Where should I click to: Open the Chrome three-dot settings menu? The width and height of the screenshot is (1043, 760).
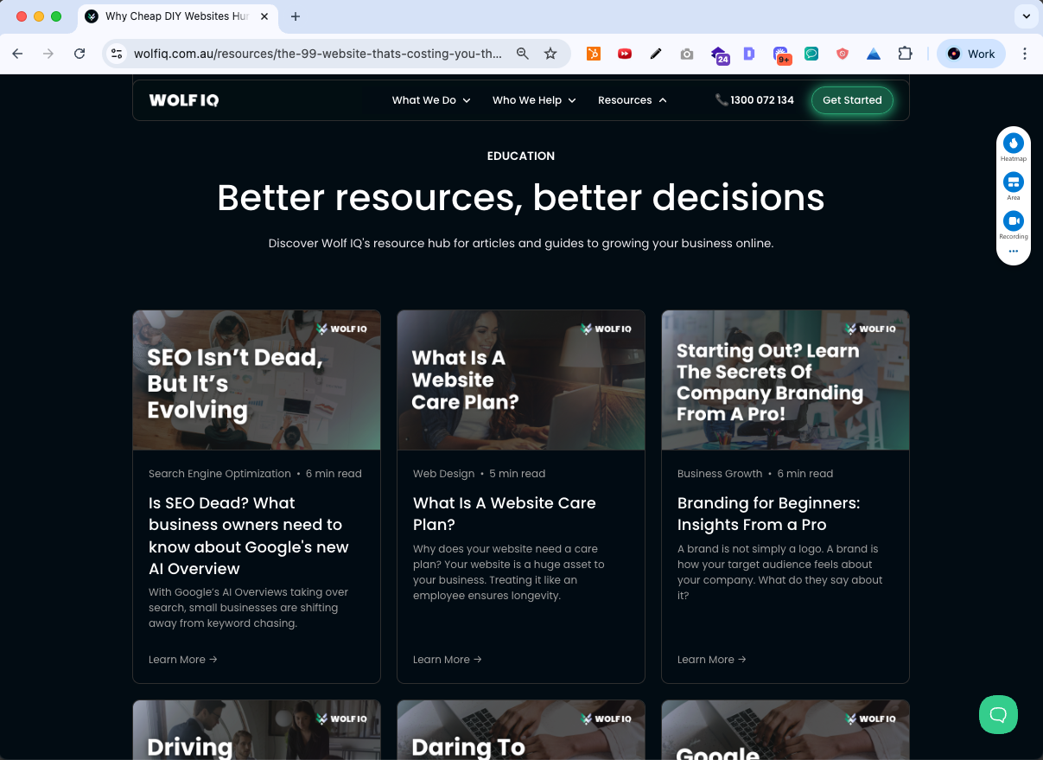[1025, 54]
